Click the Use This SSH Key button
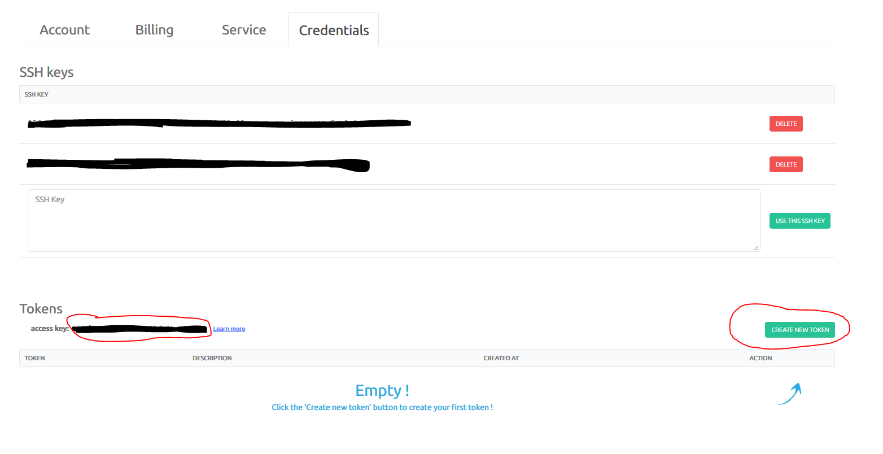Viewport: 883px width, 454px height. tap(799, 221)
